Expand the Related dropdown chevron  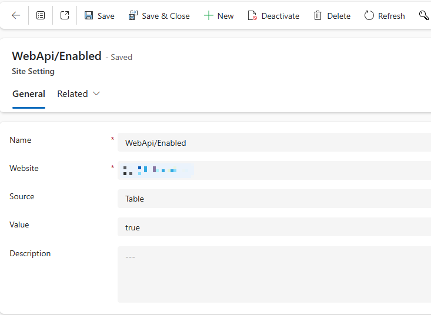coord(96,94)
